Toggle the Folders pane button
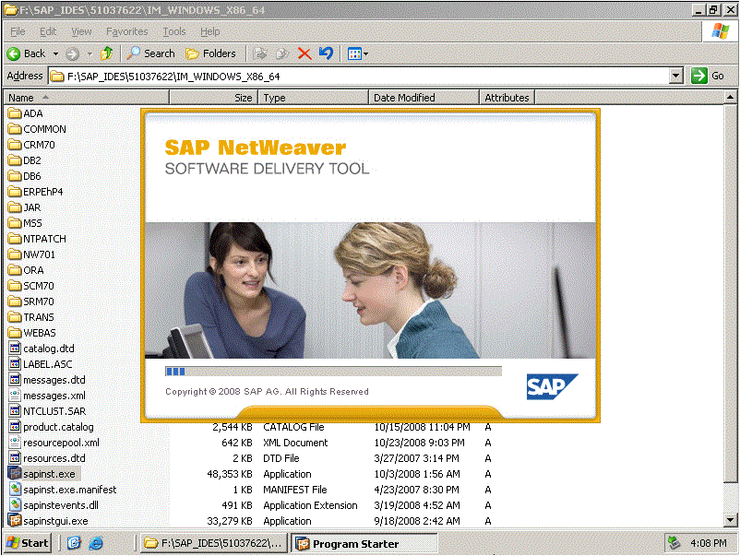This screenshot has height=556, width=740. 210,53
